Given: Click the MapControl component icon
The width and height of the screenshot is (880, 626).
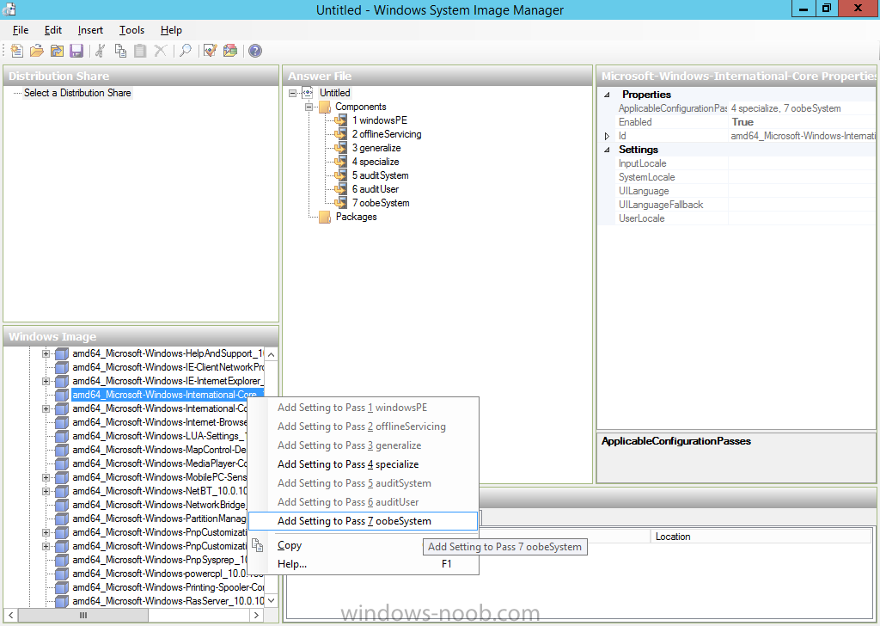Looking at the screenshot, I should (x=62, y=450).
